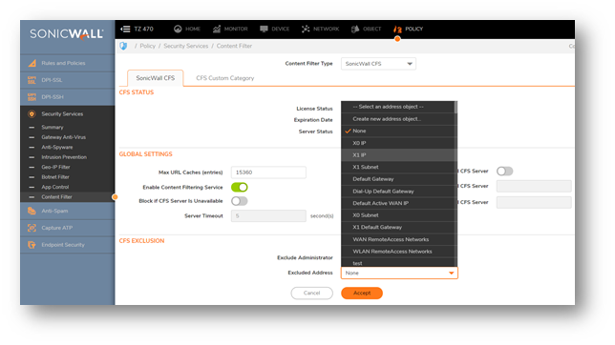The width and height of the screenshot is (615, 345).
Task: Click the shield icon in breadcrumb bar
Action: (123, 46)
